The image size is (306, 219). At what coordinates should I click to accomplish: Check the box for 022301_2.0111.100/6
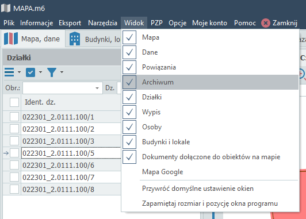pos(14,165)
